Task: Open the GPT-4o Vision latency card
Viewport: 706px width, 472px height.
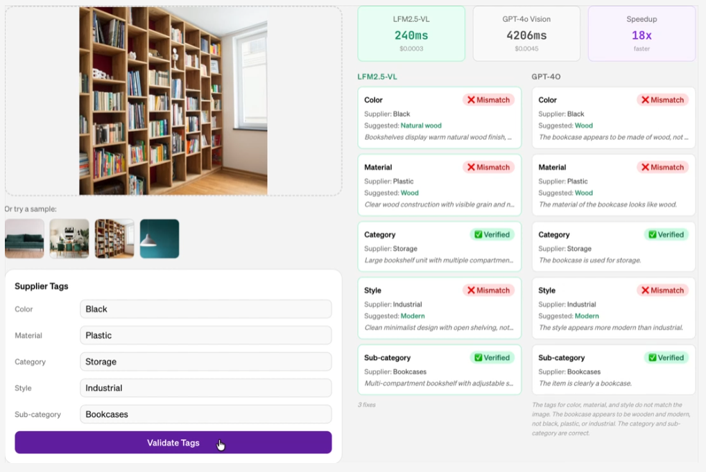Action: pos(526,34)
